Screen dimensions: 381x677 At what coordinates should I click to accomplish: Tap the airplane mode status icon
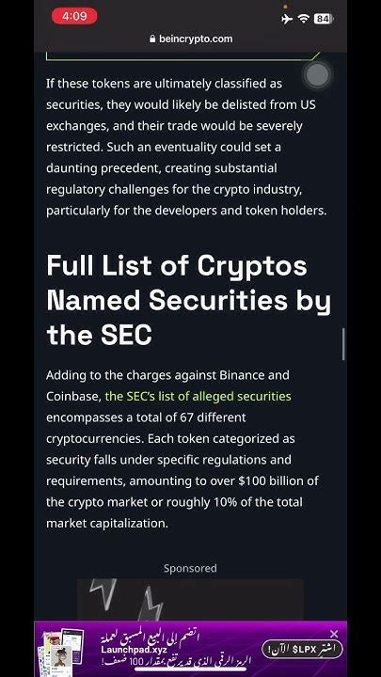click(x=286, y=19)
